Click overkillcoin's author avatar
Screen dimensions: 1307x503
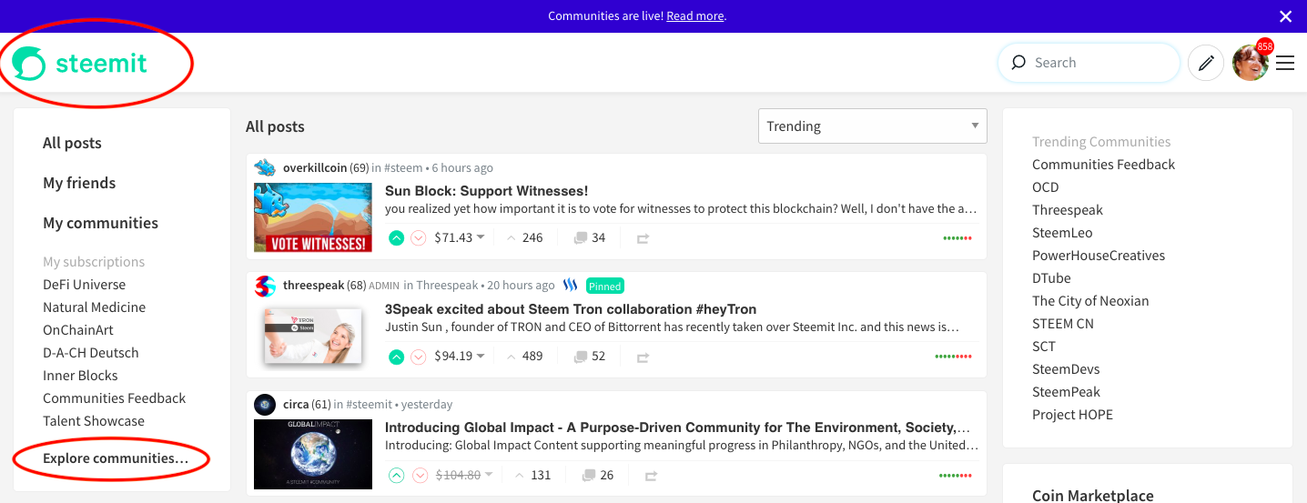click(265, 167)
